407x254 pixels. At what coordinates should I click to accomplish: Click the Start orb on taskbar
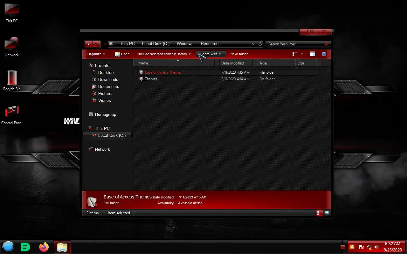tap(8, 247)
